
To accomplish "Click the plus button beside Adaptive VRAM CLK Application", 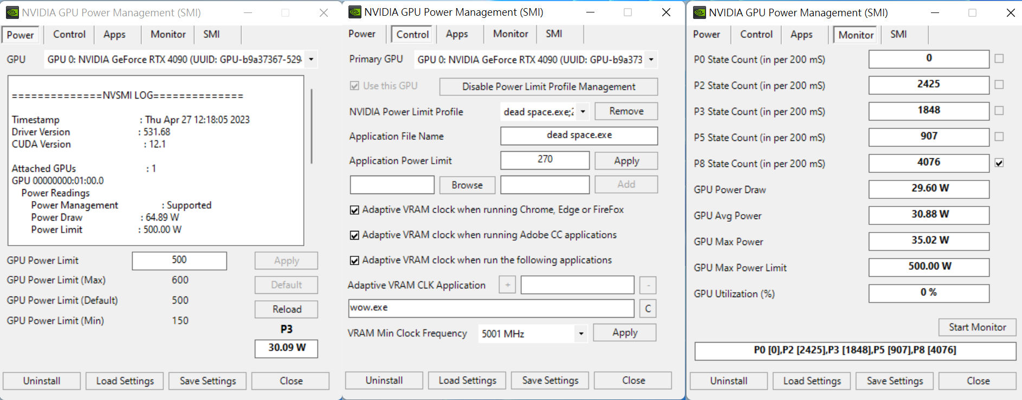I will click(x=507, y=285).
